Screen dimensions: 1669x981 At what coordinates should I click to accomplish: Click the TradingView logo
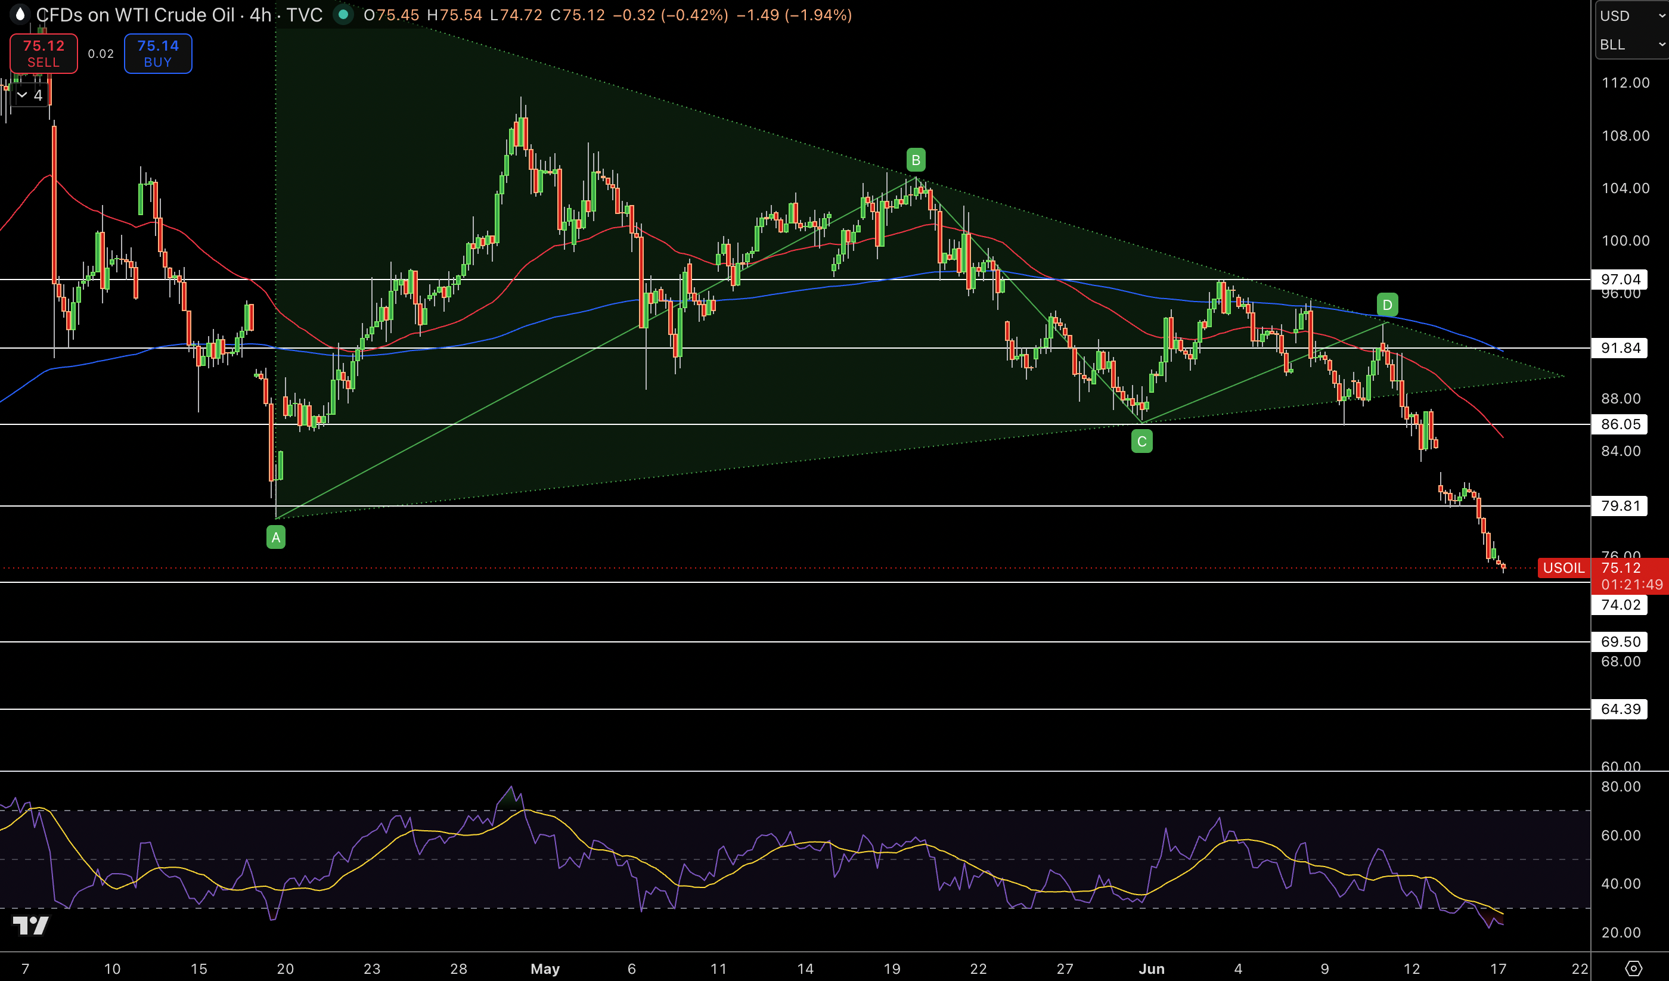tap(31, 925)
